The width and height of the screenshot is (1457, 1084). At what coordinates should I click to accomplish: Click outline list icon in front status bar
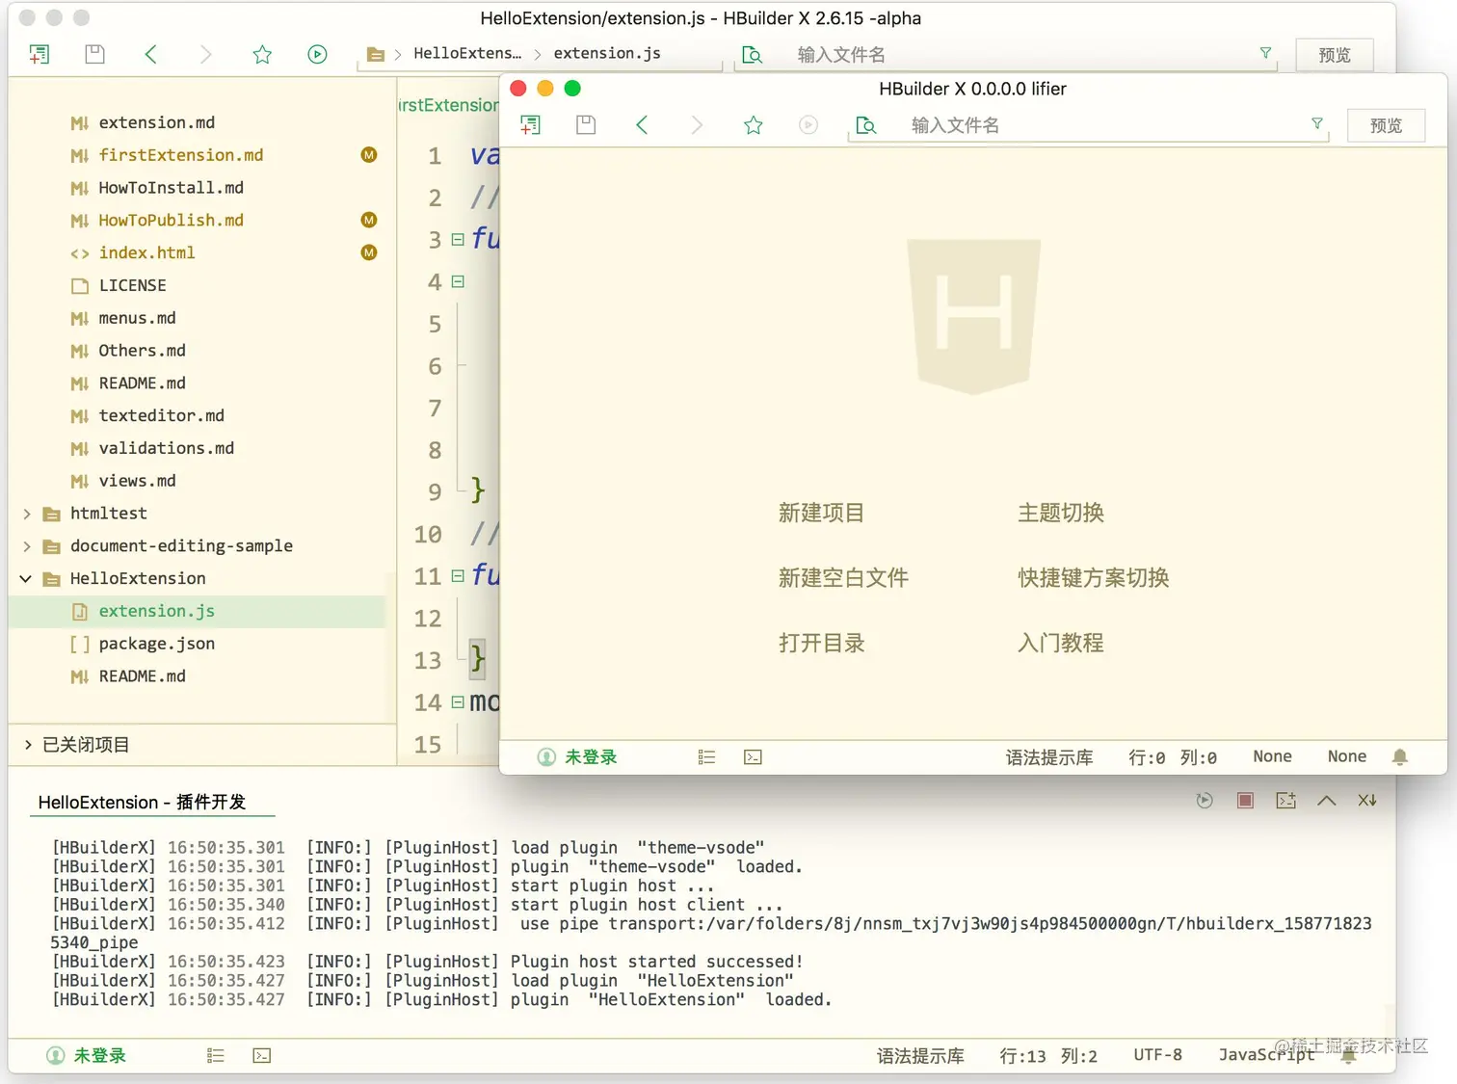pyautogui.click(x=706, y=757)
